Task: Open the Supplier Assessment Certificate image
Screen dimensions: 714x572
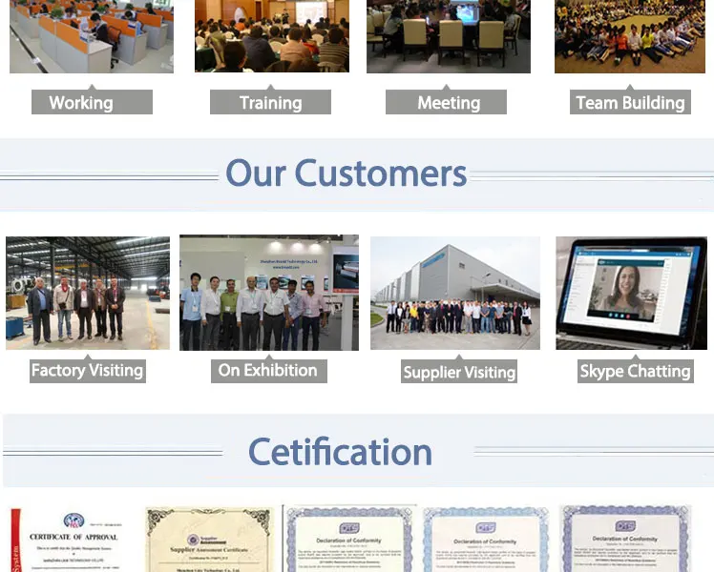Action: click(x=209, y=540)
